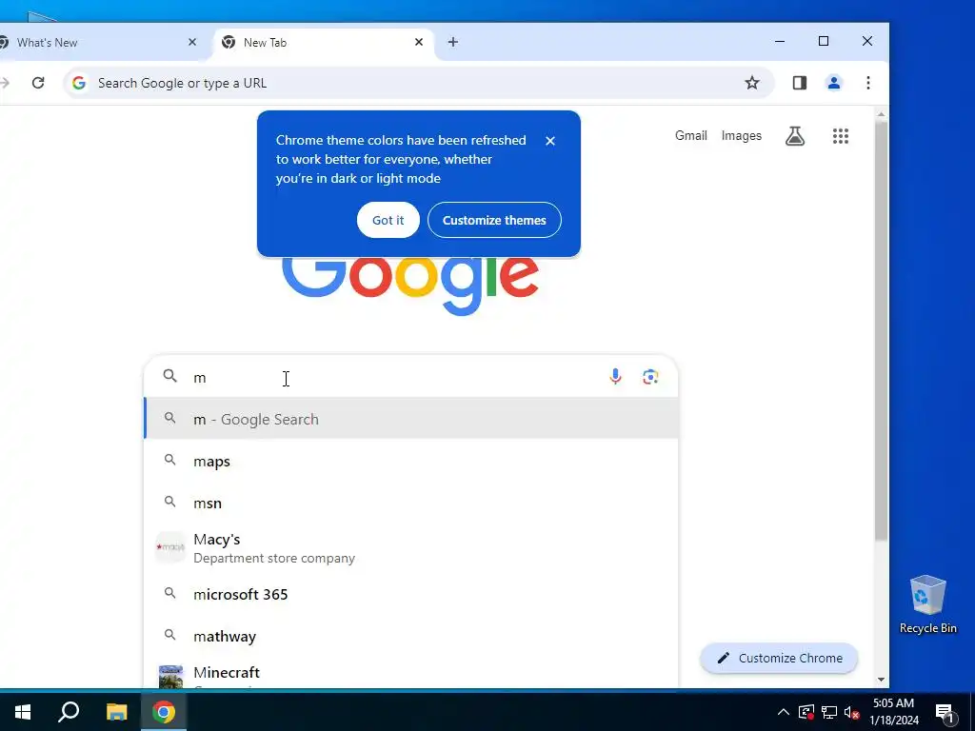
Task: Click the Minecraft thumbnail image
Action: (x=170, y=677)
